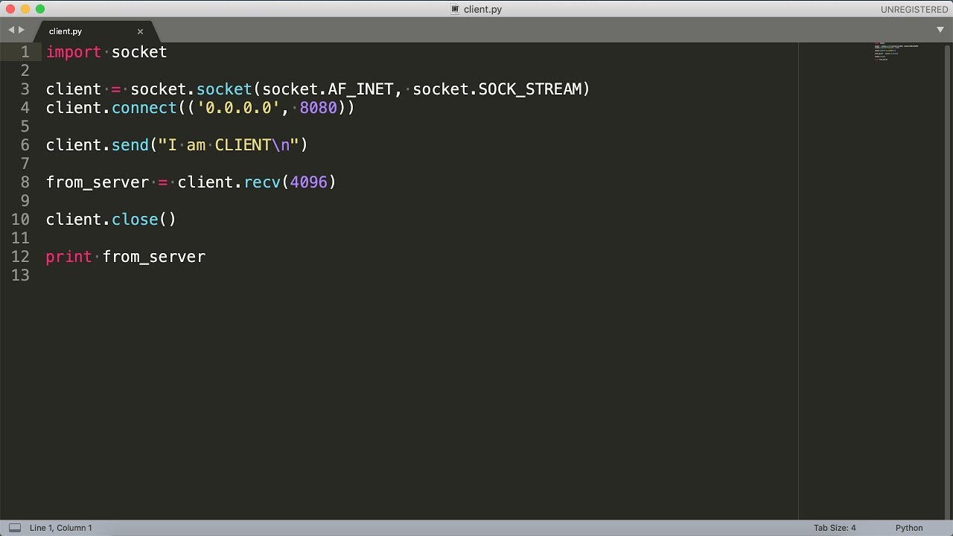Open the Tab Size: 4 menu

click(x=835, y=528)
